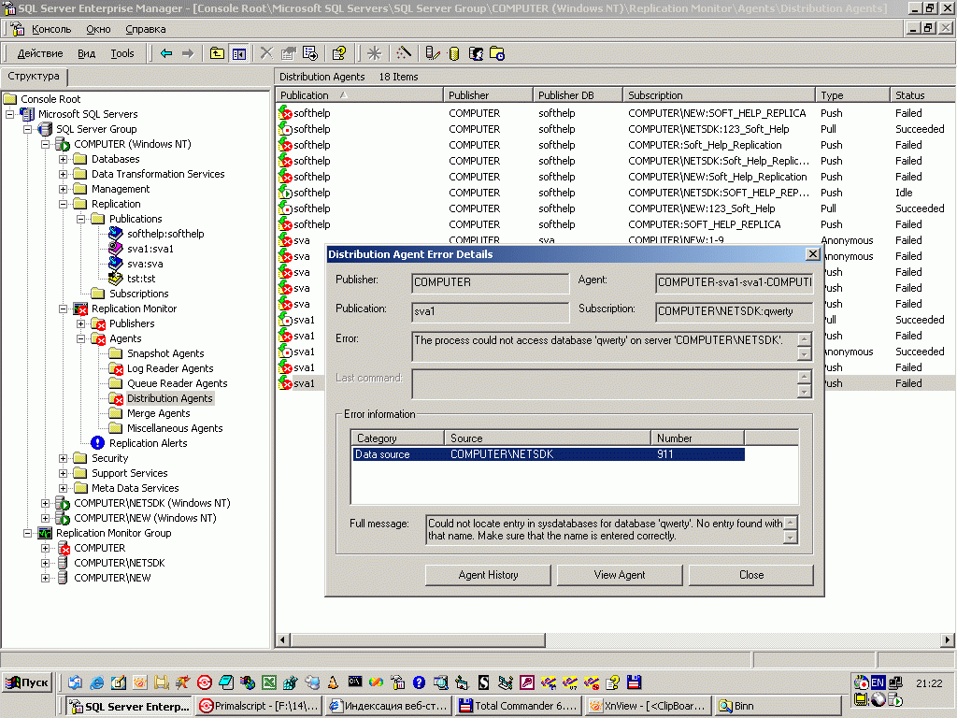Click the Back arrow toolbar icon
Image resolution: width=957 pixels, height=718 pixels.
(166, 53)
